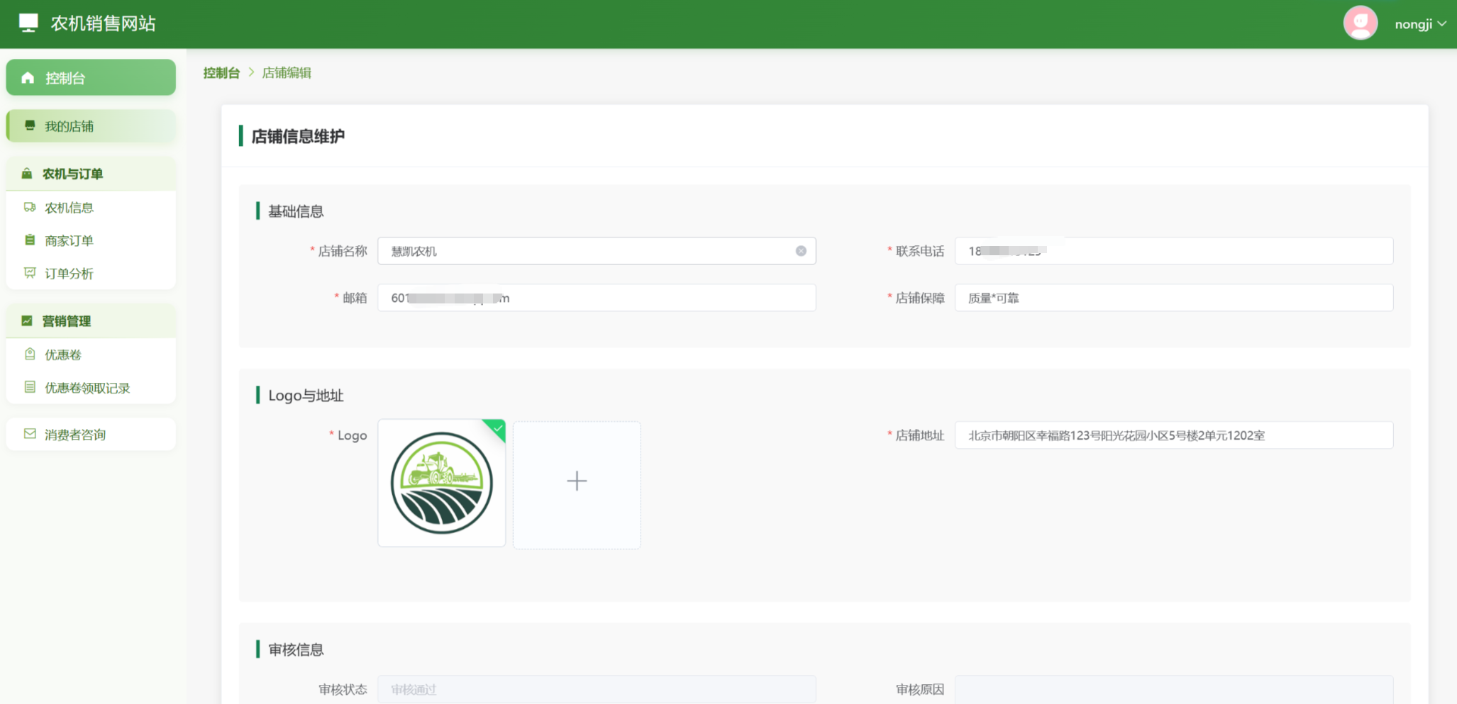Click the coupon icon beside 优惠卷
Viewport: 1457px width, 704px height.
30,354
